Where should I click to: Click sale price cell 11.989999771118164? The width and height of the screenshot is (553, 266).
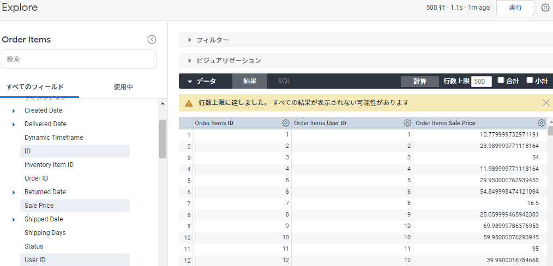480,169
